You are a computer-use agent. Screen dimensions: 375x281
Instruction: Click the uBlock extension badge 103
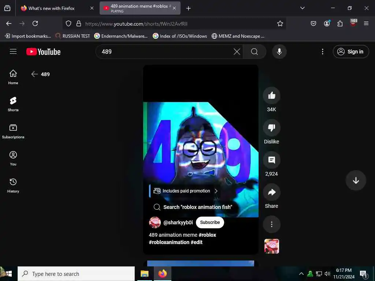(x=353, y=22)
